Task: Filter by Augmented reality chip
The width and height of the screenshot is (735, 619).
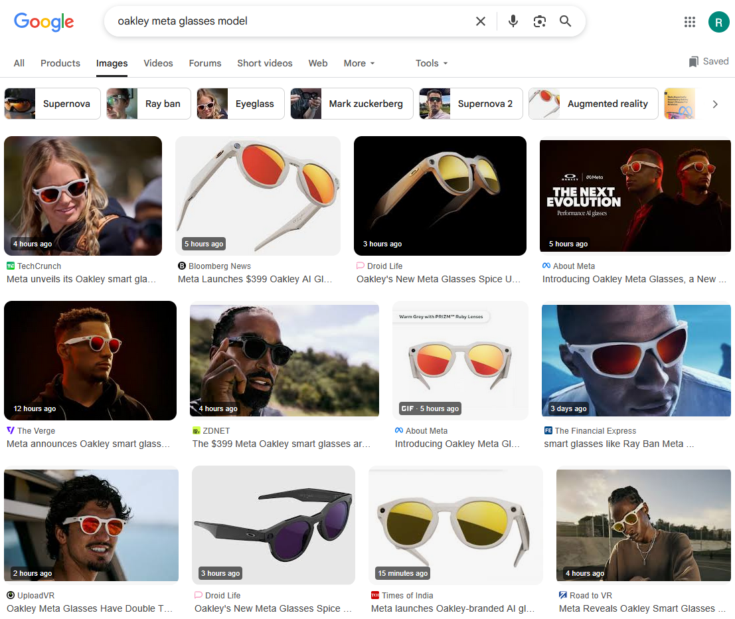Action: coord(594,104)
